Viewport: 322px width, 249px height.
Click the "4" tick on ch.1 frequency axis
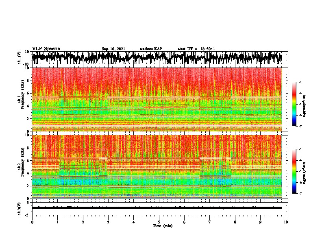[28, 106]
